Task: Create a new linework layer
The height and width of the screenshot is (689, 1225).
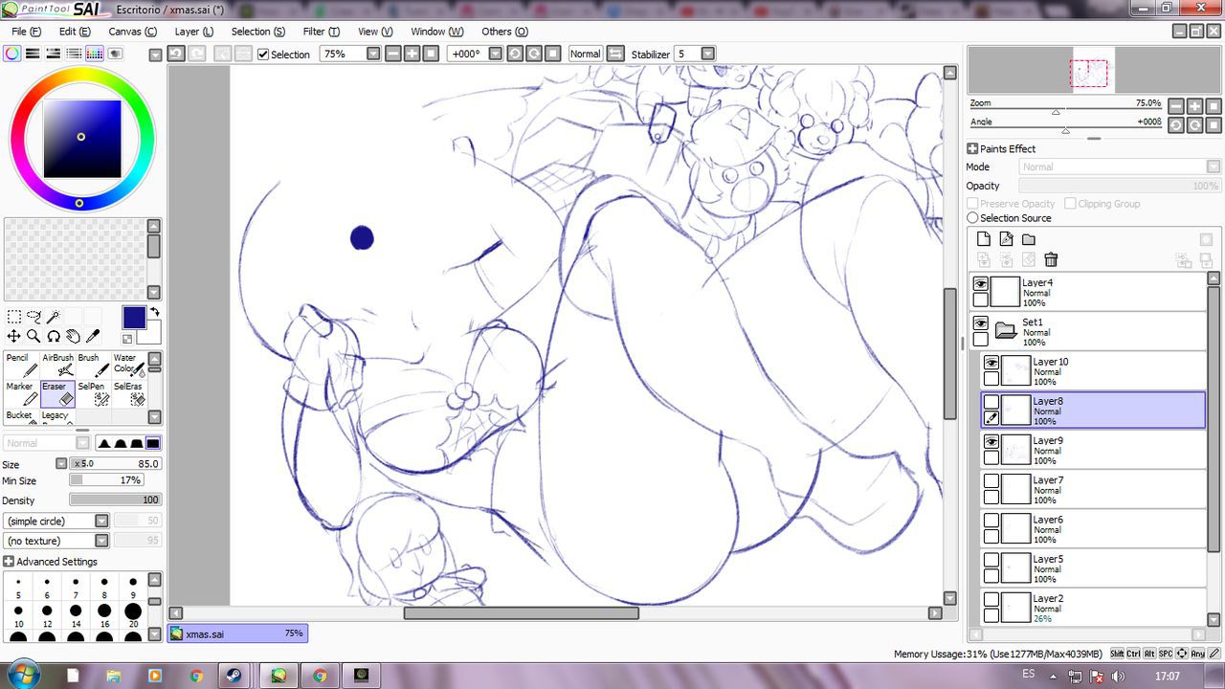Action: [x=1006, y=239]
